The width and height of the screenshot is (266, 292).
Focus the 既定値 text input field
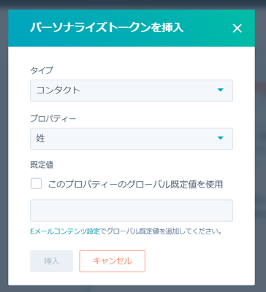point(132,211)
